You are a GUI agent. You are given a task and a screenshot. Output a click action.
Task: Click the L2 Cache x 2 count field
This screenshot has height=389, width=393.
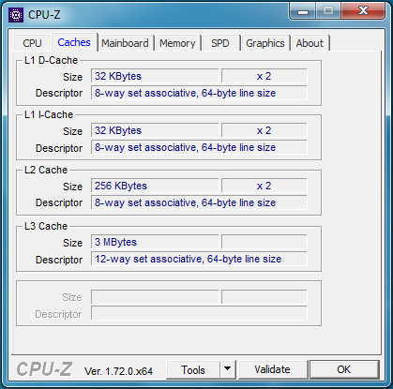(265, 186)
